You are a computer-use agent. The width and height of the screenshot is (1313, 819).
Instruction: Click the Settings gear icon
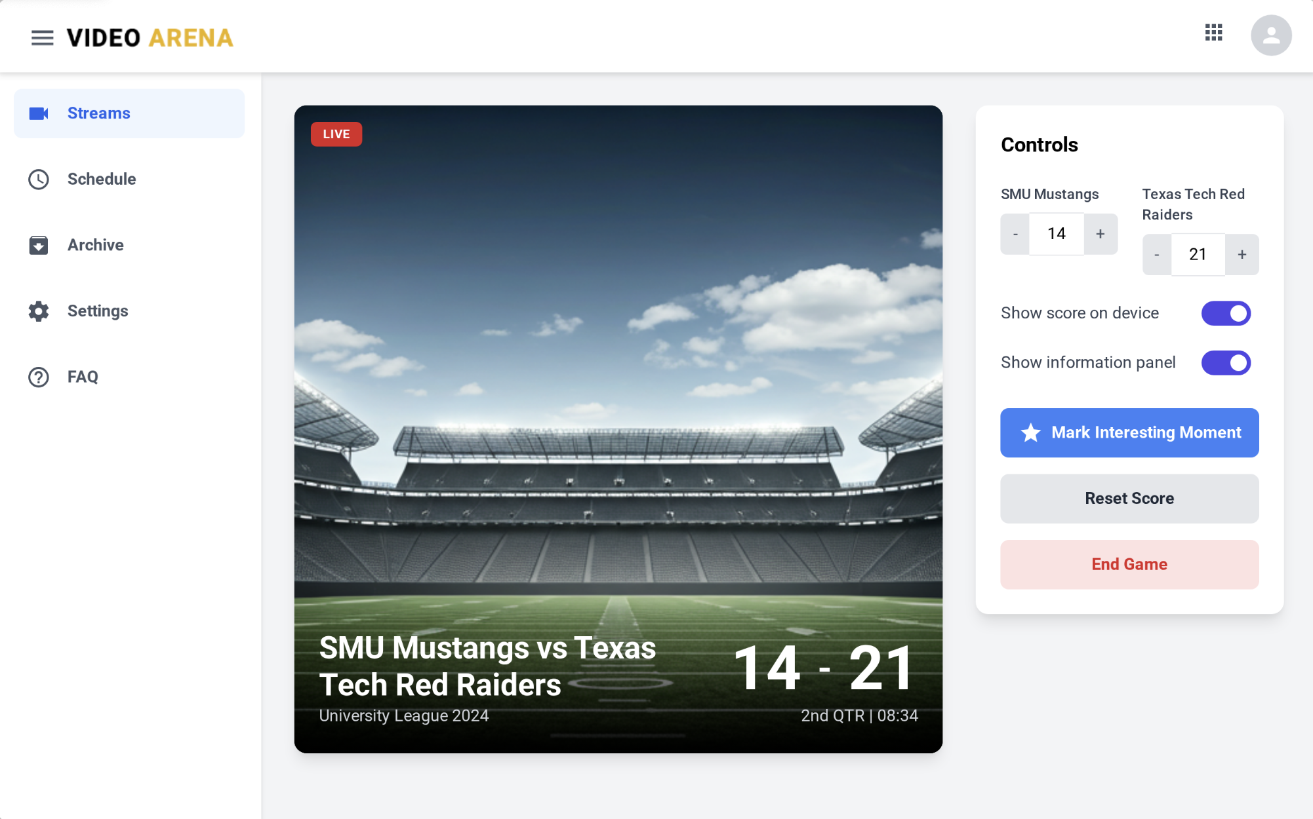[x=39, y=311]
